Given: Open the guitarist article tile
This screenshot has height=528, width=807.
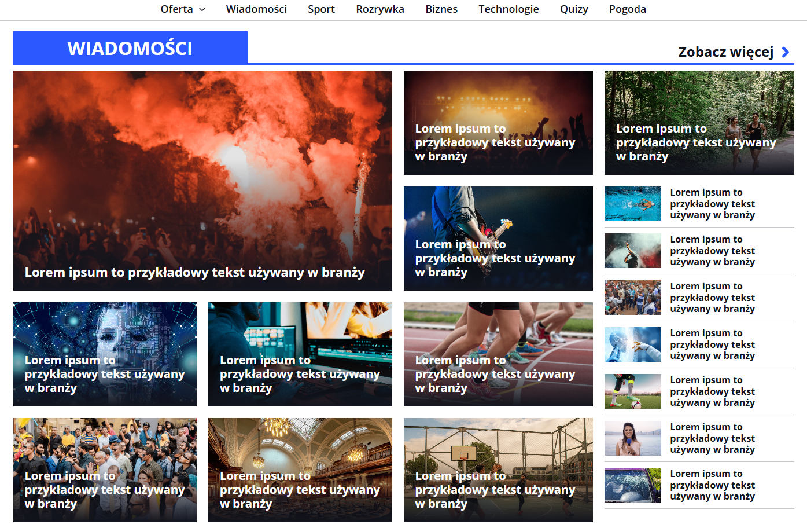Looking at the screenshot, I should [498, 238].
